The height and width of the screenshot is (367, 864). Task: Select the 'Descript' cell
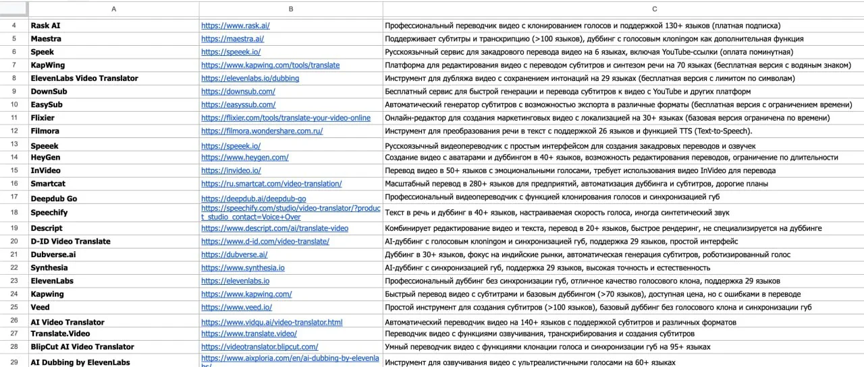(x=113, y=228)
